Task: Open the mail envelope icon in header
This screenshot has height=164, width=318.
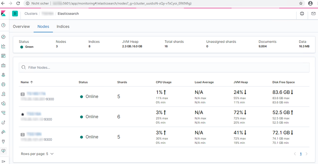Action: click(x=313, y=14)
